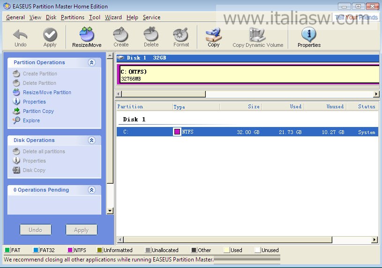
Task: Click the Tell Your Friends link
Action: (356, 17)
